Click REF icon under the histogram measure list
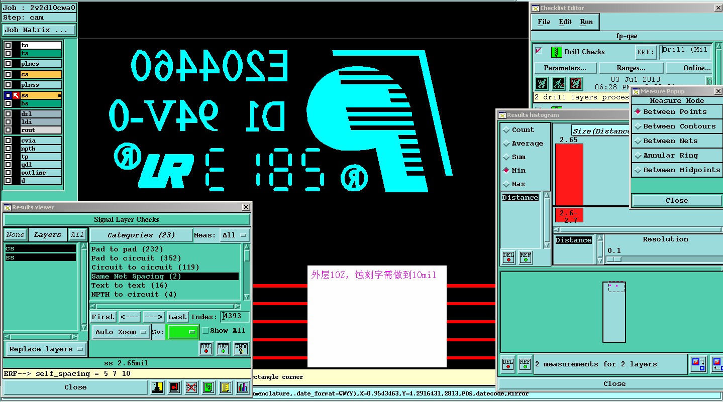723x402 pixels. tap(526, 257)
